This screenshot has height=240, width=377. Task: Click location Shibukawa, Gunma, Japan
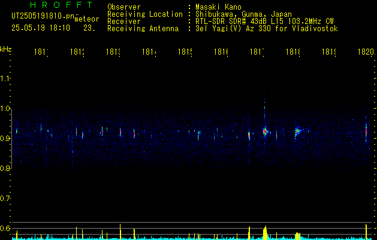(x=243, y=14)
